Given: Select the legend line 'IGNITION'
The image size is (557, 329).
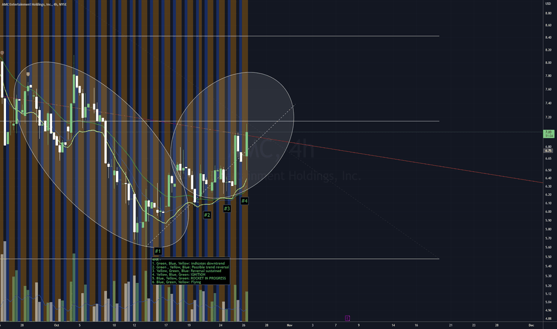Looking at the screenshot, I should pos(179,275).
